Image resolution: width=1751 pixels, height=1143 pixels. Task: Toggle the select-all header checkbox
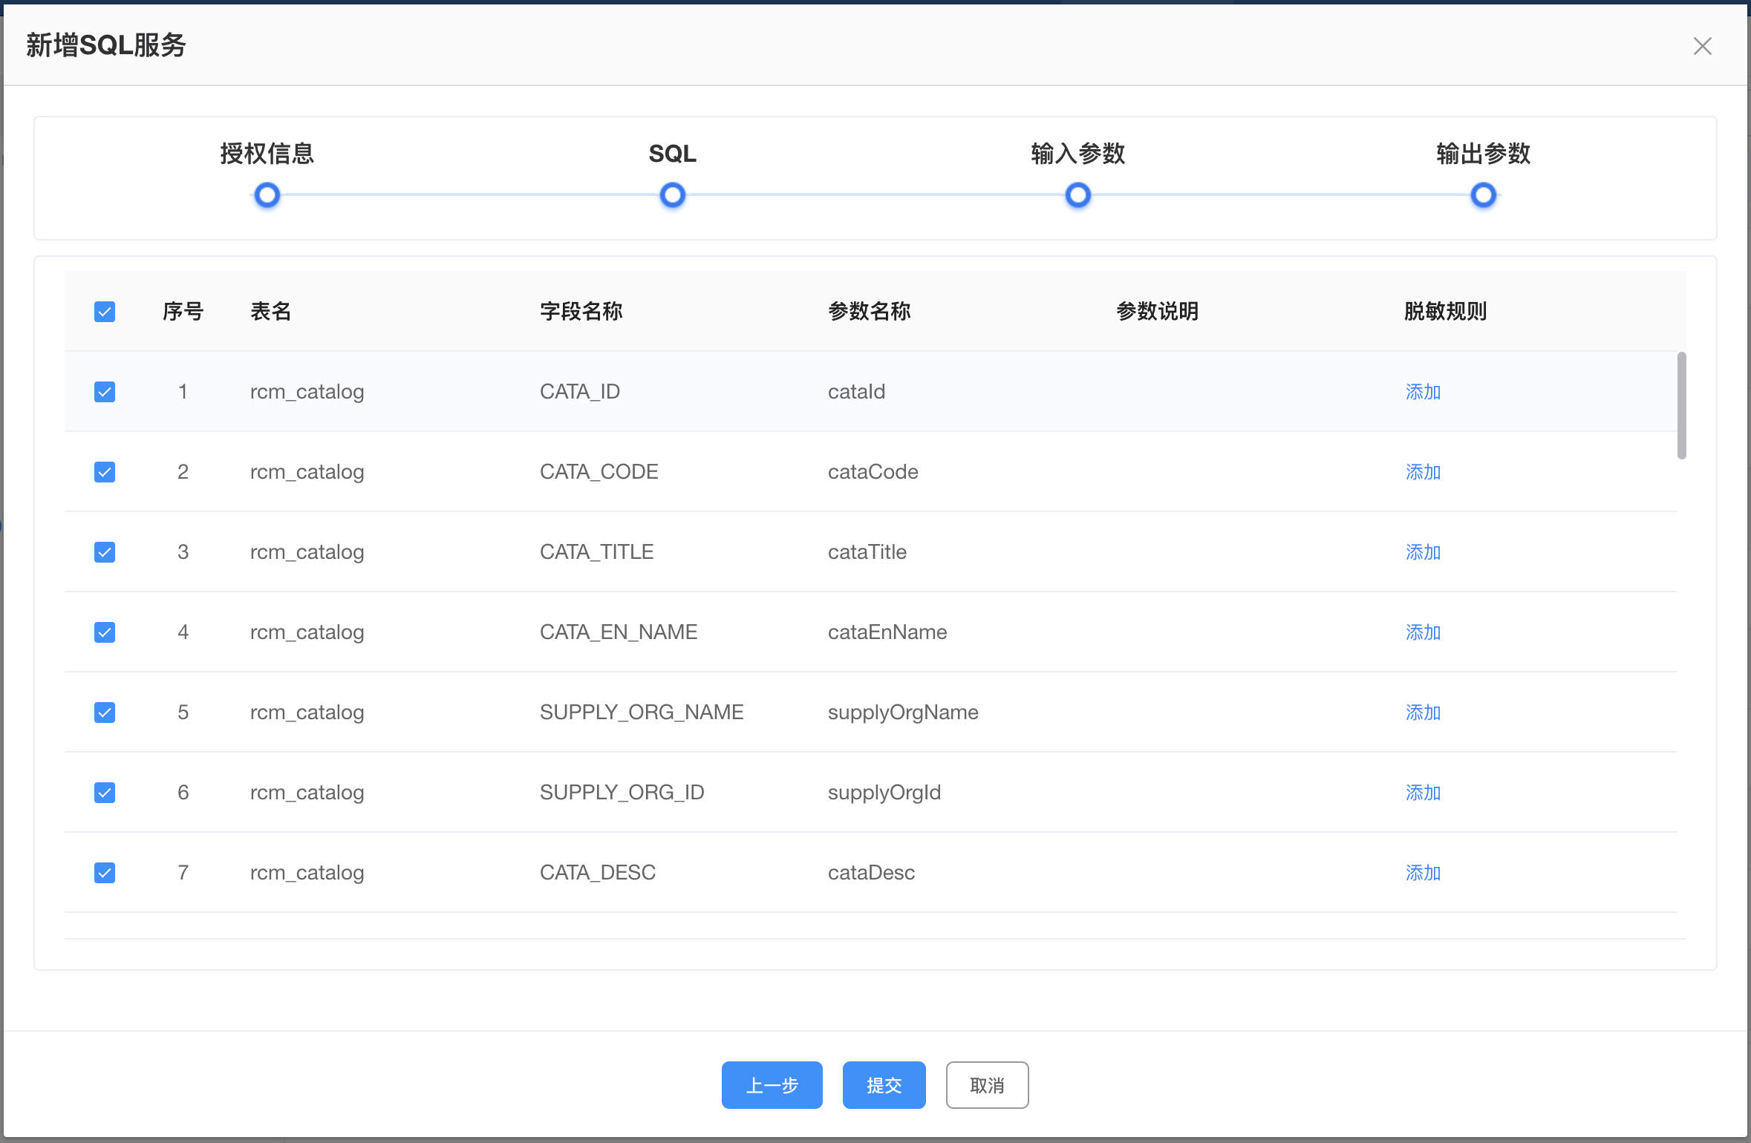(x=105, y=311)
